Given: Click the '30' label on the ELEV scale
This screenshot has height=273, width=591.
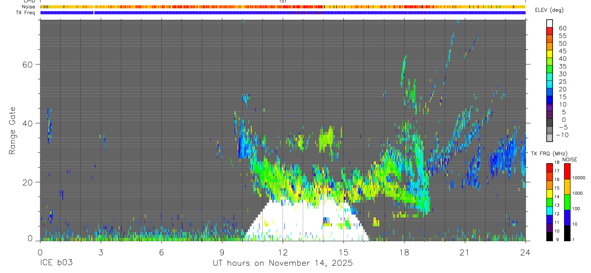Looking at the screenshot, I should (x=562, y=74).
